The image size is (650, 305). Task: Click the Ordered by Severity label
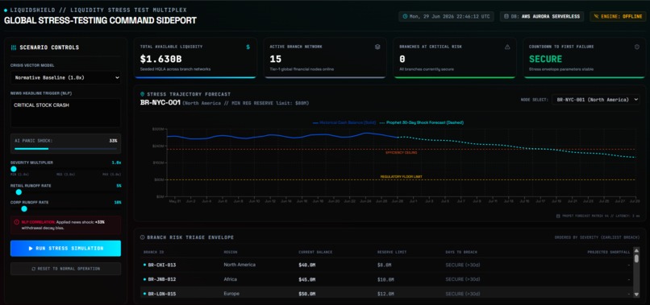pyautogui.click(x=597, y=237)
